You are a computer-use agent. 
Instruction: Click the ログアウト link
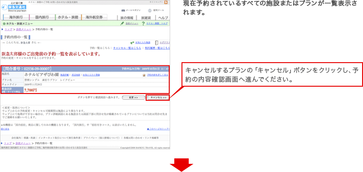point(165,43)
